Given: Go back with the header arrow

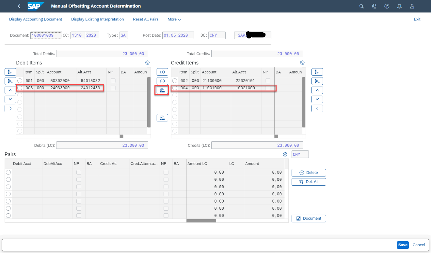Looking at the screenshot, I should pyautogui.click(x=19, y=6).
